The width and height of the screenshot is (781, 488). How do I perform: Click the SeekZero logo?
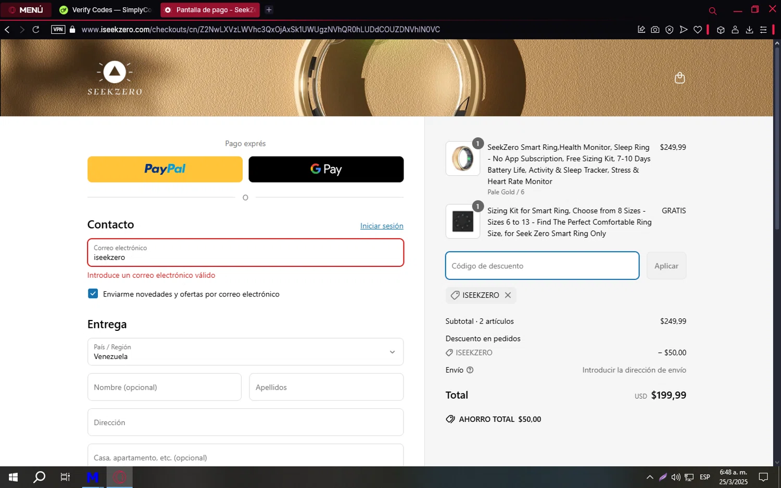coord(115,78)
